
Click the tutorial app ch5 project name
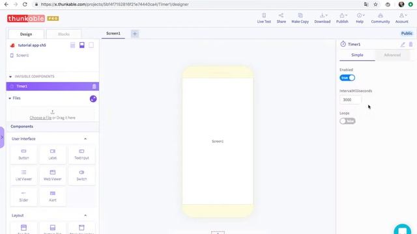pos(32,45)
